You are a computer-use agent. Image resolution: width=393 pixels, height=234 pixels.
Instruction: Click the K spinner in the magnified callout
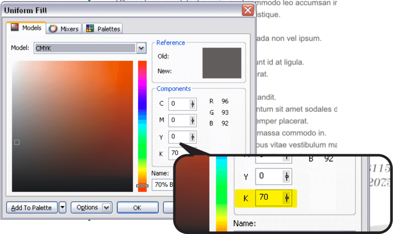(287, 198)
